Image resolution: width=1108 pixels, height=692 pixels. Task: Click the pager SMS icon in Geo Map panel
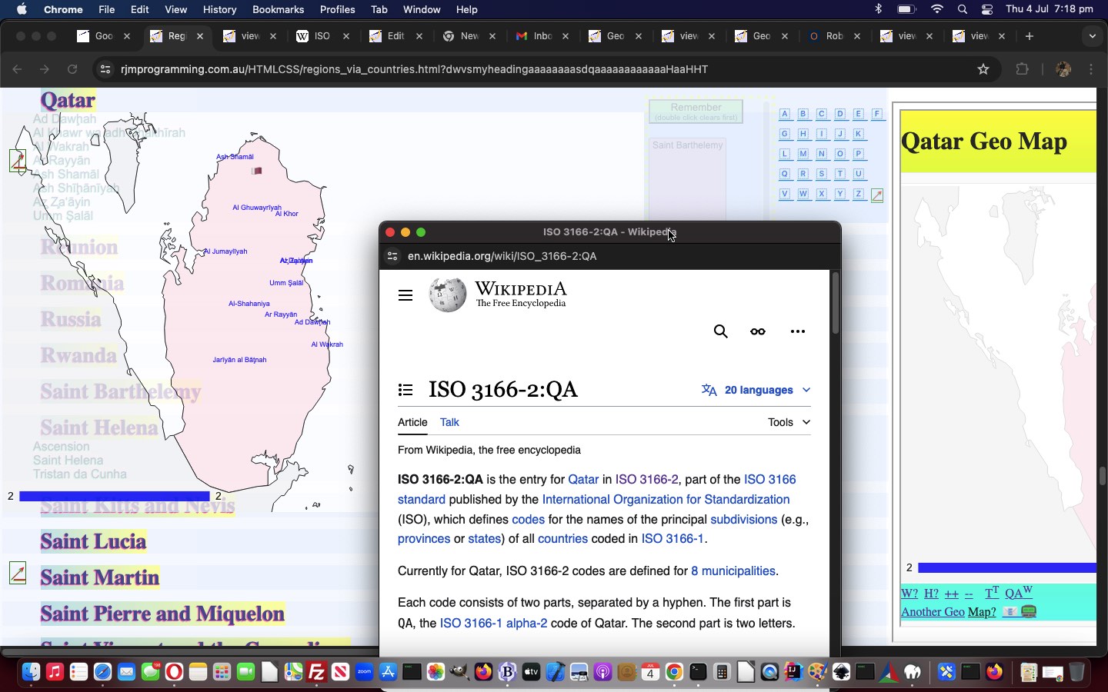[1029, 612]
